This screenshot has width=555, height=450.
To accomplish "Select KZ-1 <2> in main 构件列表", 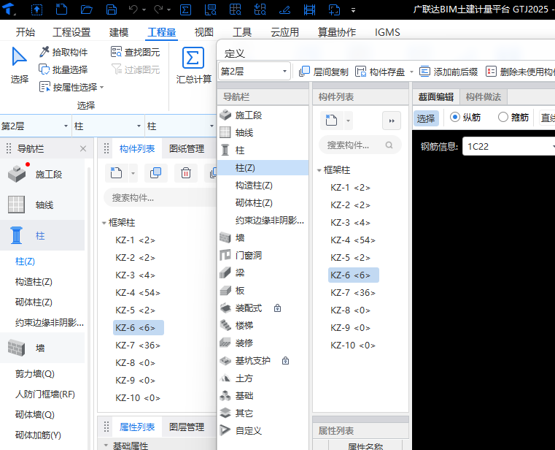I will pyautogui.click(x=135, y=240).
